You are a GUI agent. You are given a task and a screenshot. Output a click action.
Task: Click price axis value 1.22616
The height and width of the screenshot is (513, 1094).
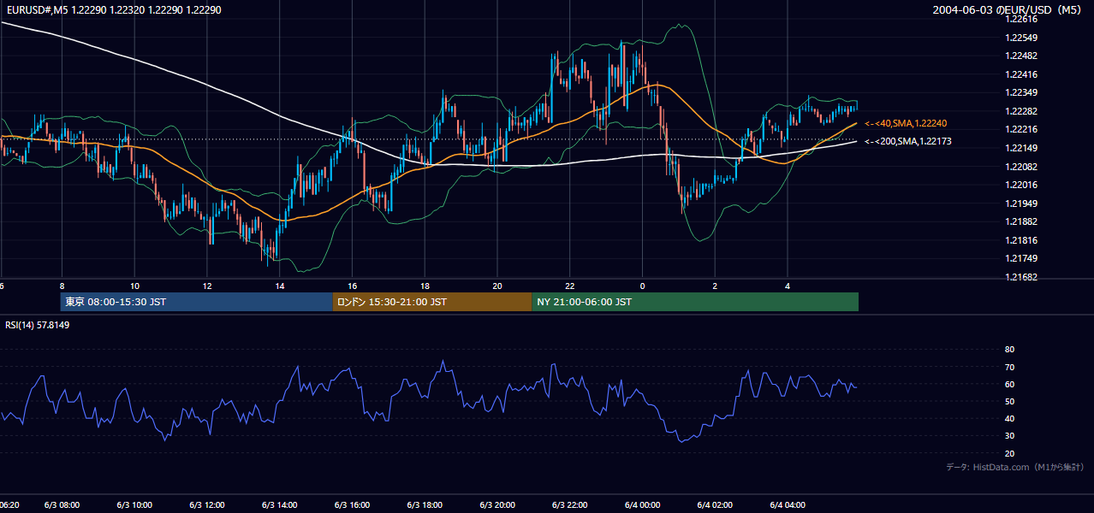[1021, 19]
